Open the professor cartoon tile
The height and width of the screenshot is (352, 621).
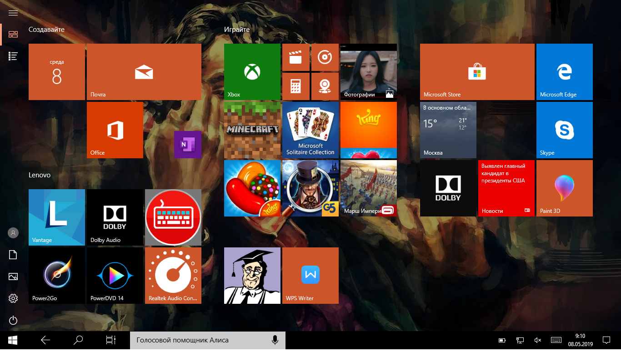click(252, 276)
